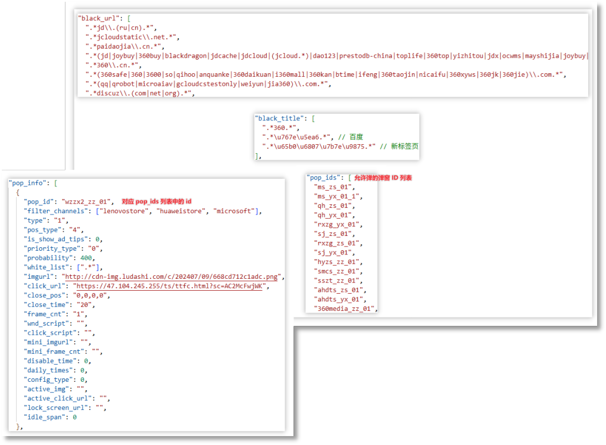This screenshot has width=606, height=445.
Task: Click the 百度 green comment
Action: point(357,137)
